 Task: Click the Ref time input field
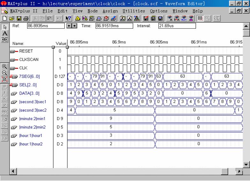[x=46, y=26]
